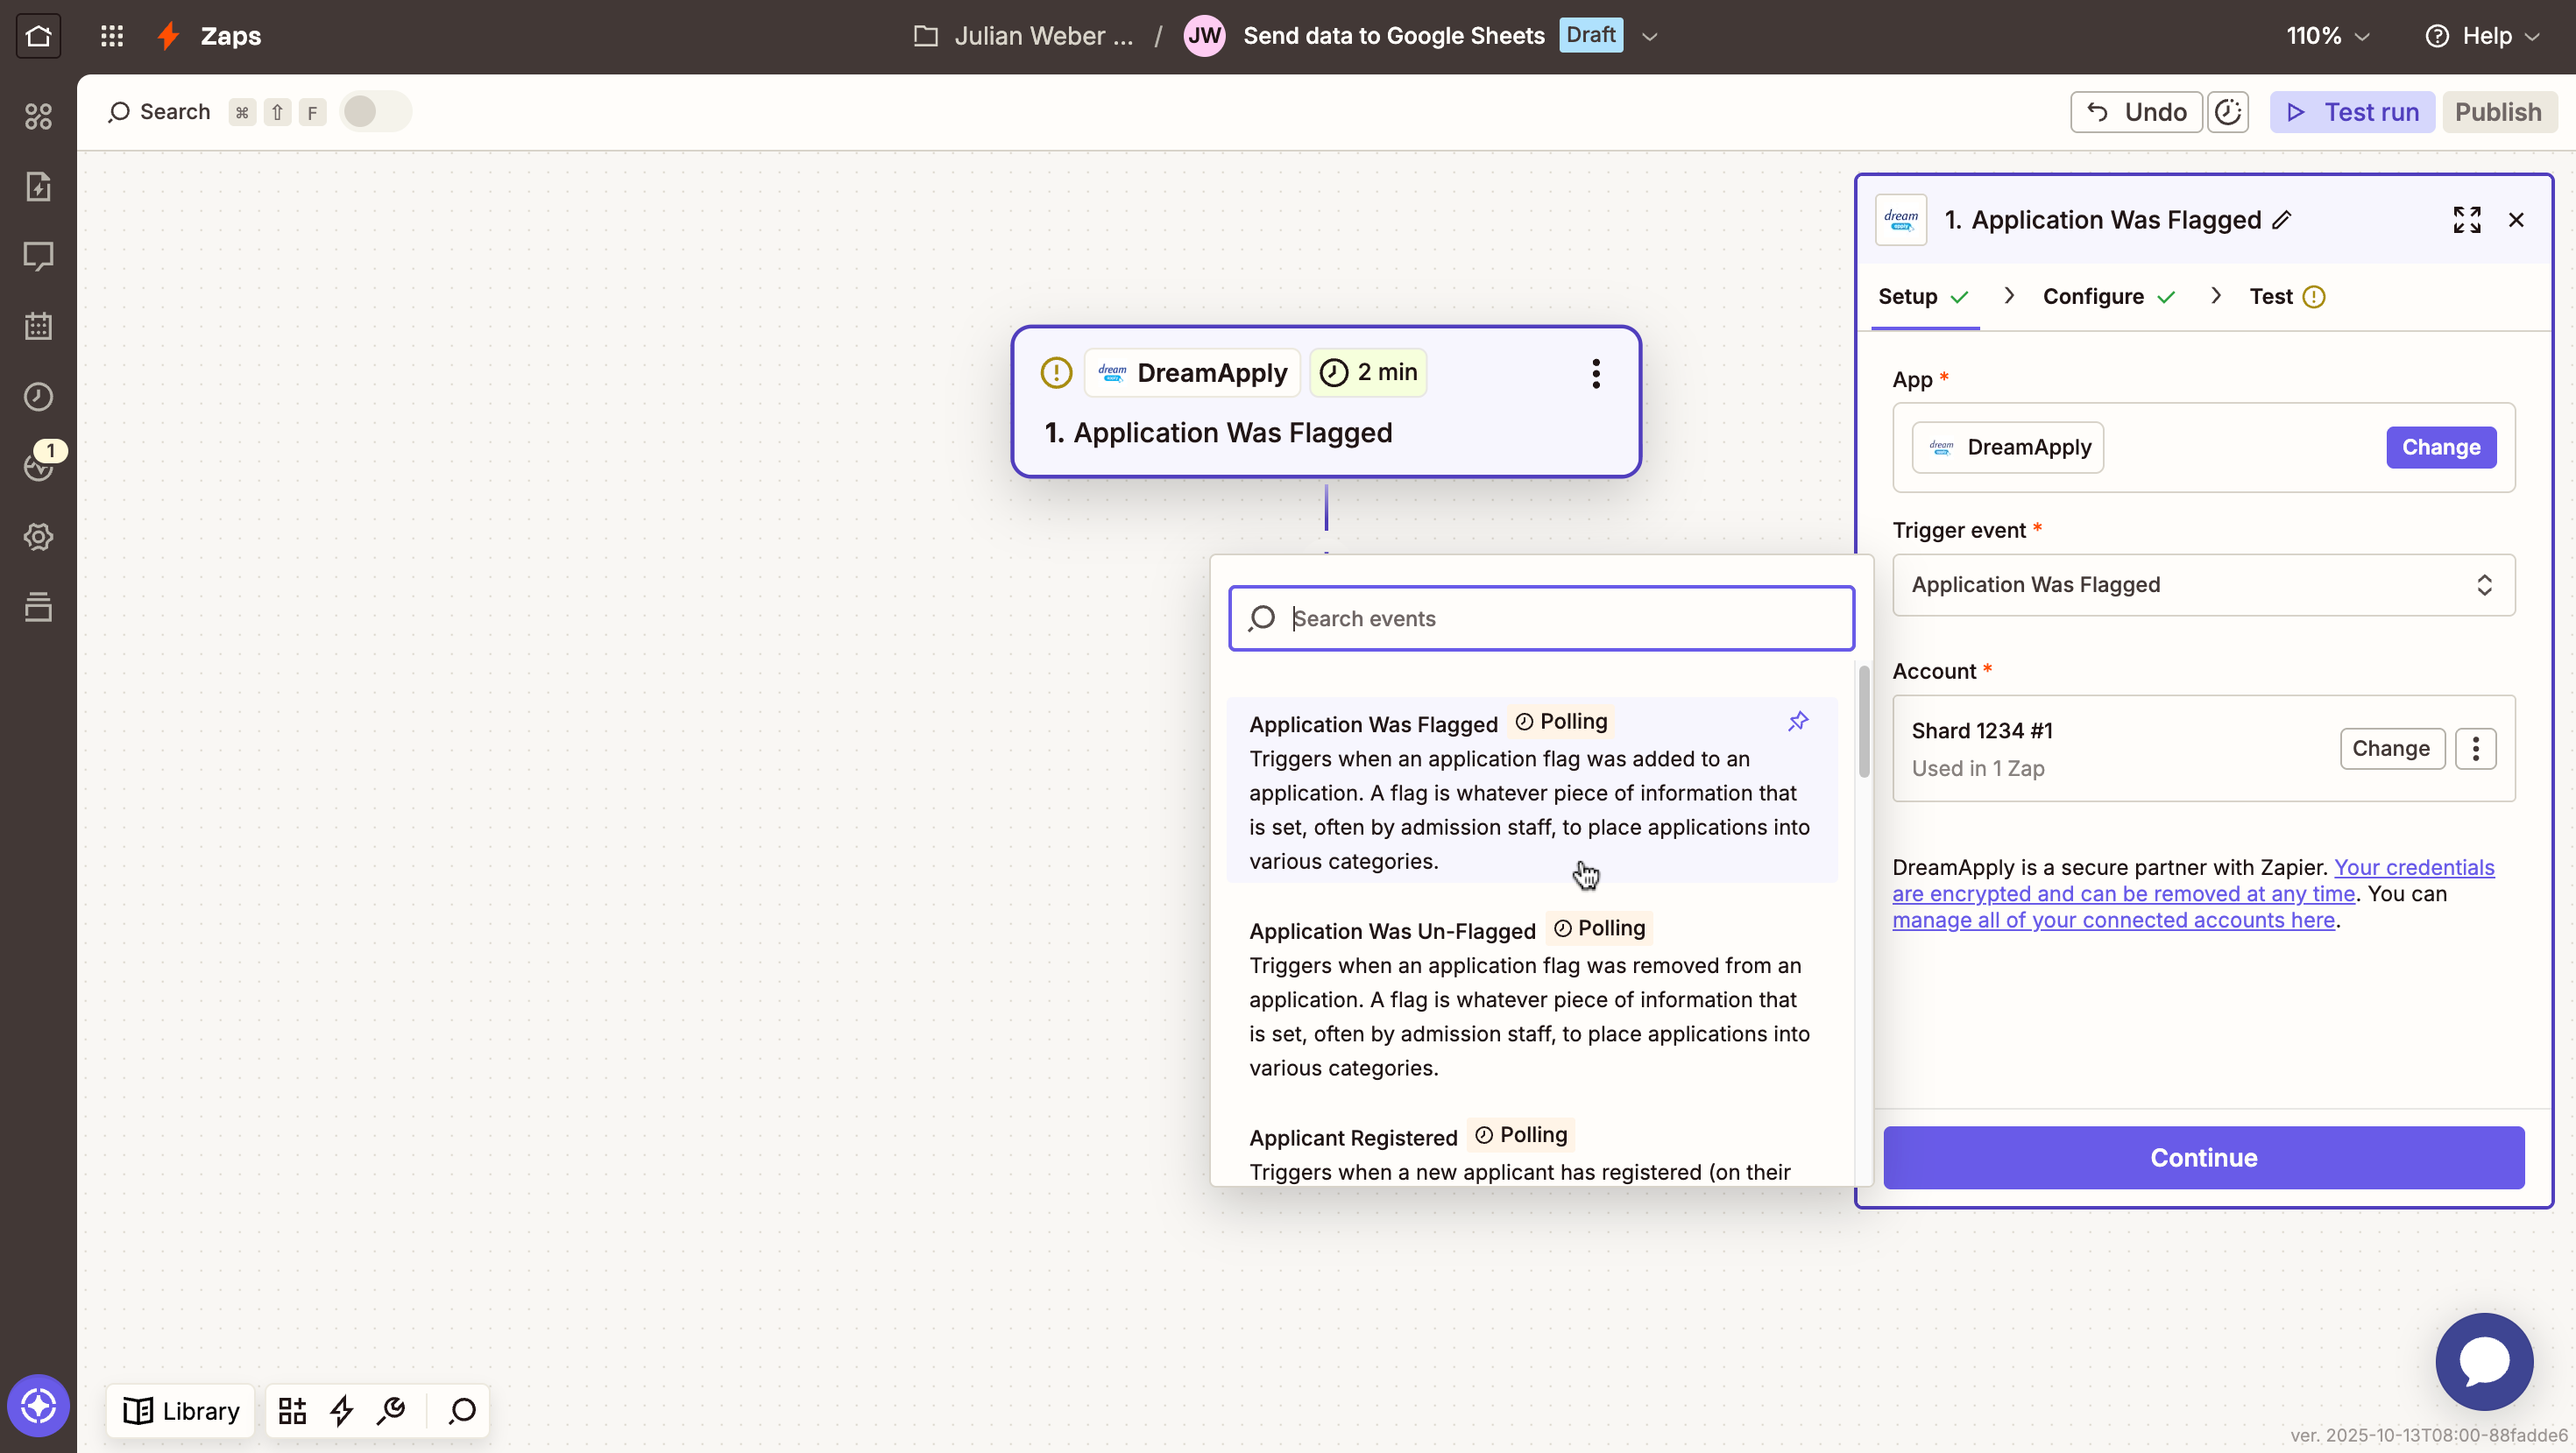This screenshot has width=2576, height=1453.
Task: Open the Library panel
Action: [x=181, y=1410]
